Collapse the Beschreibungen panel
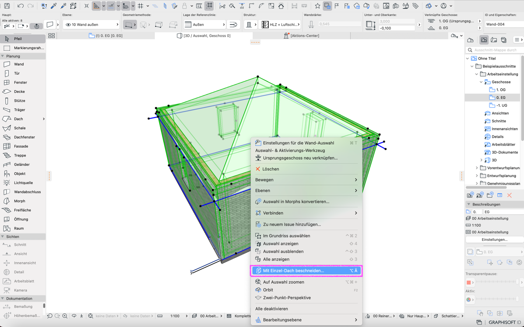524x327 pixels. 468,204
